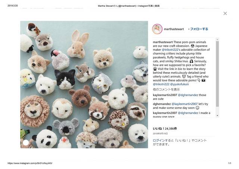
Task: Open the いいね 24,386件 likes count
Action: coord(165,129)
